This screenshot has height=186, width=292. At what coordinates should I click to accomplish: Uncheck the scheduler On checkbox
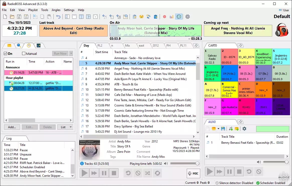pyautogui.click(x=6, y=54)
